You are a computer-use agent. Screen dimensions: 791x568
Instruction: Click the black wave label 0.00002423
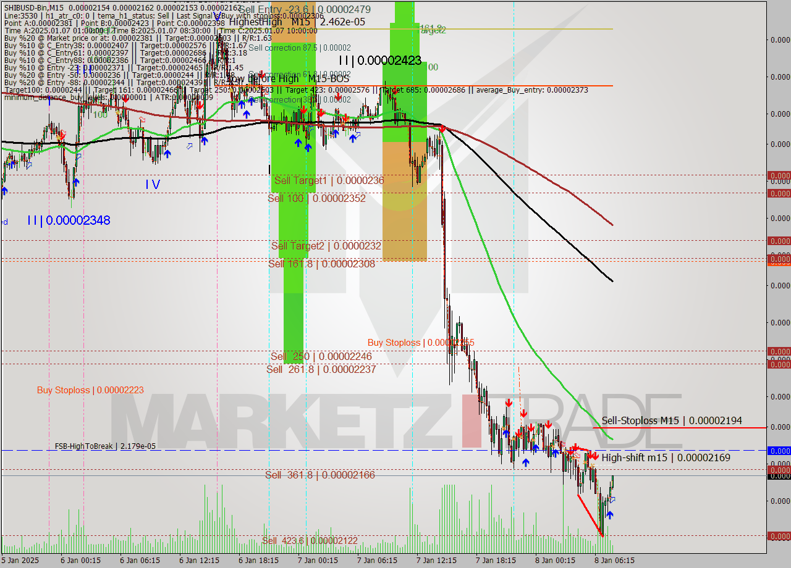click(380, 61)
